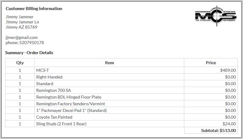Select the Remington 700 SA row
243x139 pixels.
click(121, 90)
